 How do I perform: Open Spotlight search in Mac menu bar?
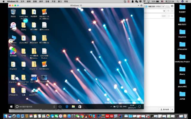178,1
